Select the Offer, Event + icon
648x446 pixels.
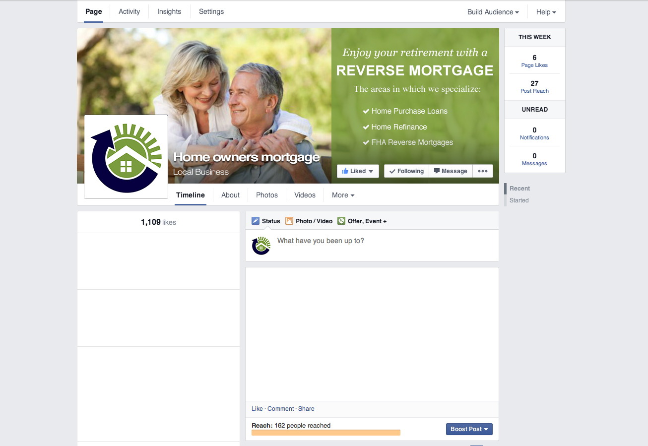pos(341,221)
